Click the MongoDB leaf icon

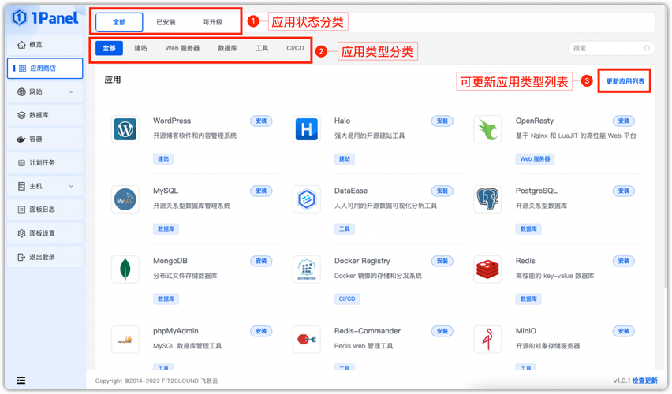[125, 269]
